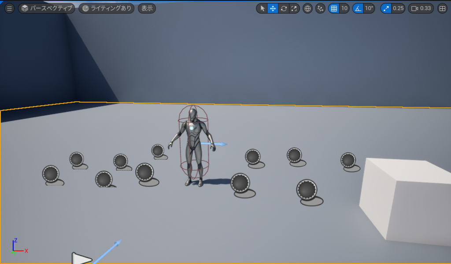This screenshot has height=264, width=451.
Task: Click the surface snapping icon
Action: click(320, 8)
